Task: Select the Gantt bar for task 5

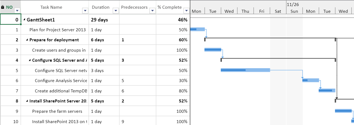Action: [245, 70]
